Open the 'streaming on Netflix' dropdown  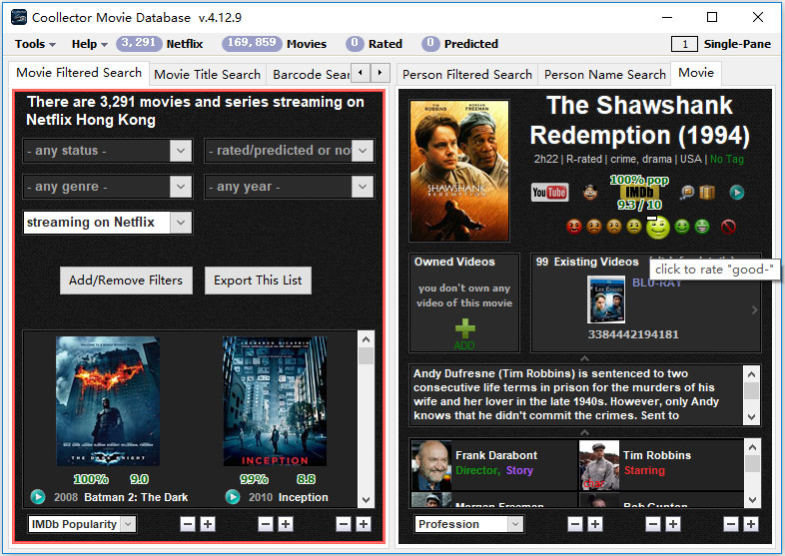pos(107,223)
